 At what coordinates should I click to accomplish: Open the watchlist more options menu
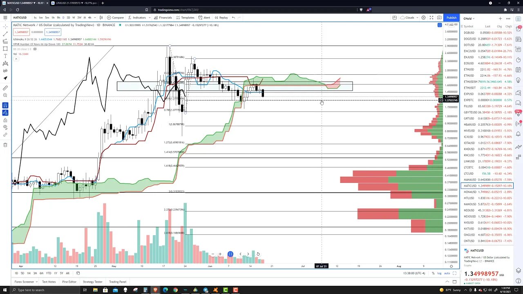[x=508, y=18]
